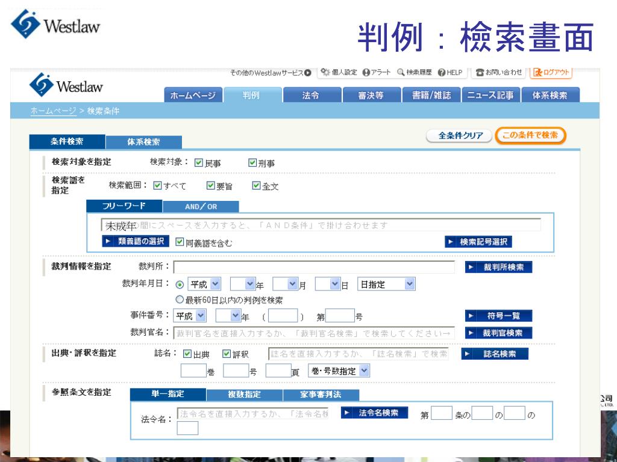Click the この条件で検索 button

530,135
